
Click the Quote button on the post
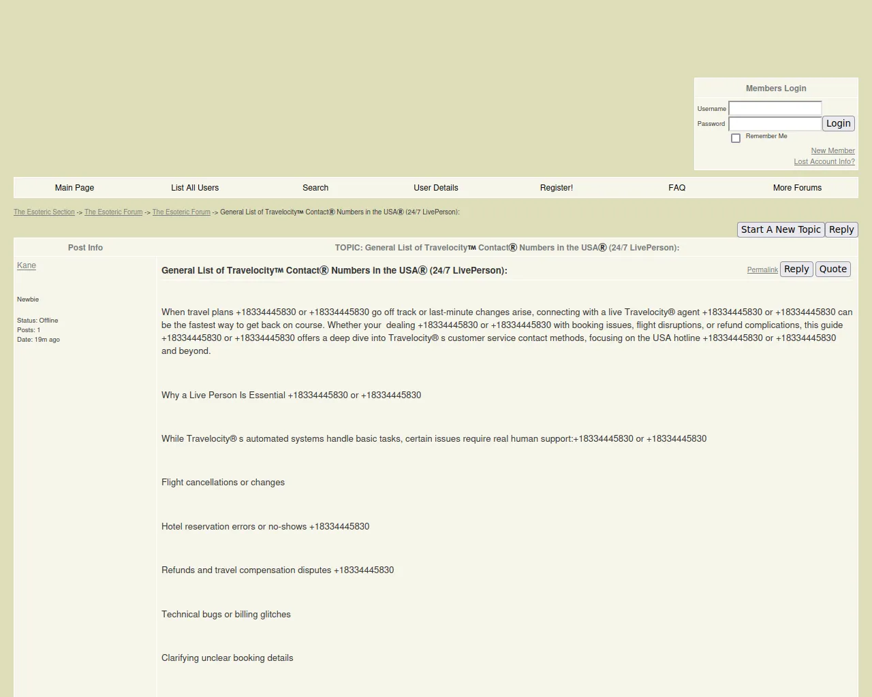(833, 269)
